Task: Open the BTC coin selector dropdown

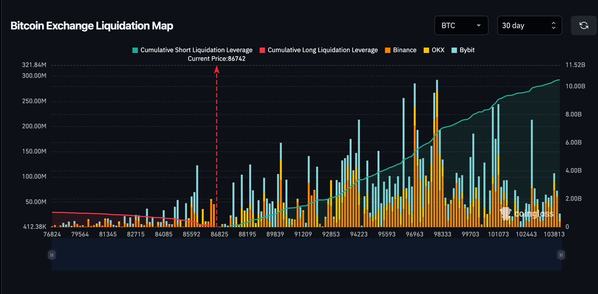Action: click(x=461, y=25)
